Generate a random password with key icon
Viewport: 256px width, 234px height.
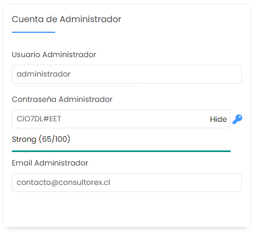coord(237,119)
